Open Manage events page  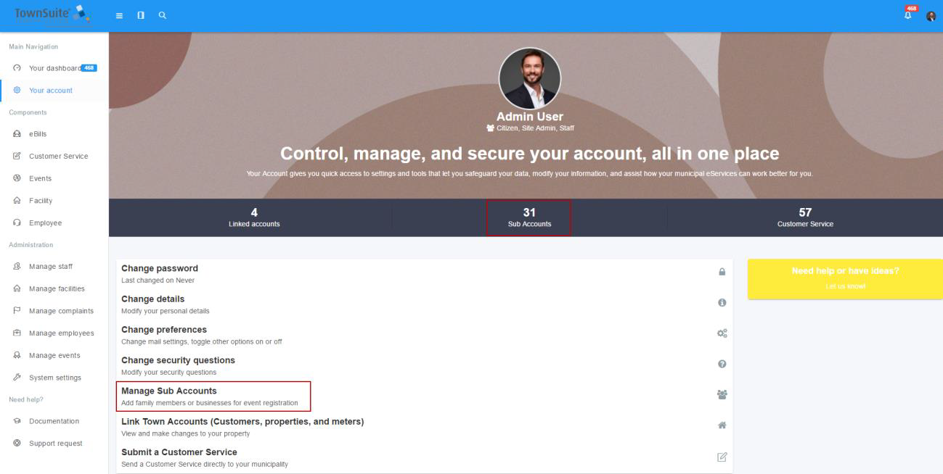[54, 355]
